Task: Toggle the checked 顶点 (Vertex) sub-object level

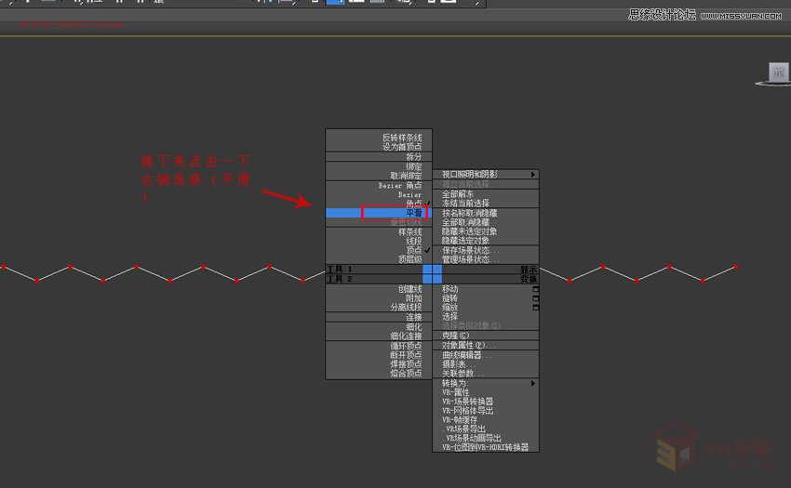Action: coord(413,250)
